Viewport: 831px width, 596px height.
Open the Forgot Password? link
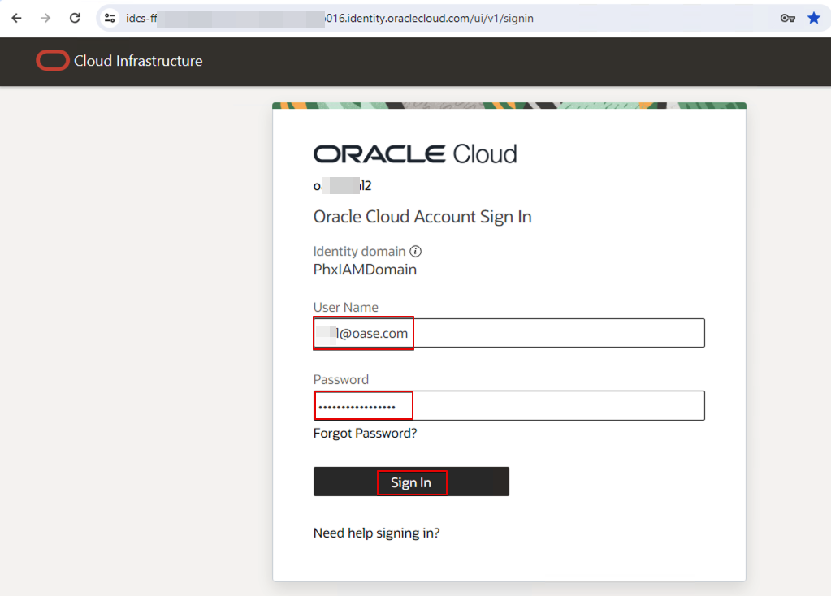pos(366,433)
